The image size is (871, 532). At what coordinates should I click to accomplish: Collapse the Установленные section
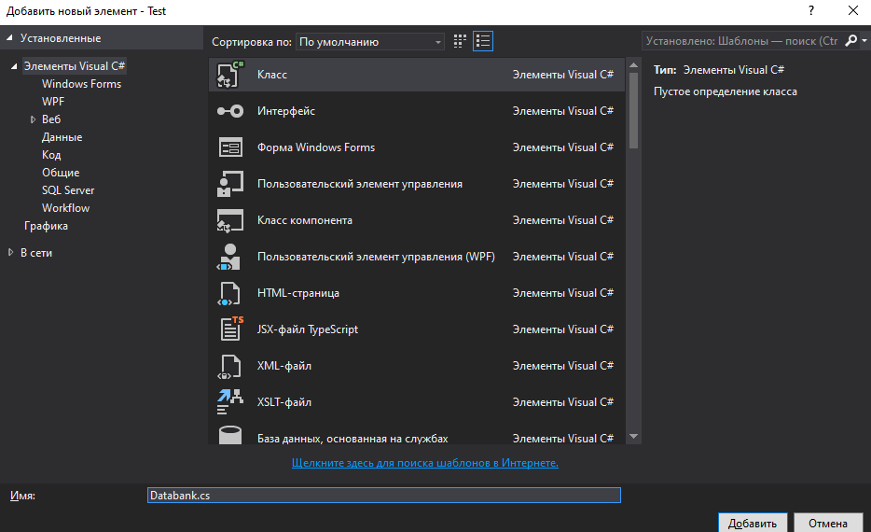click(10, 38)
